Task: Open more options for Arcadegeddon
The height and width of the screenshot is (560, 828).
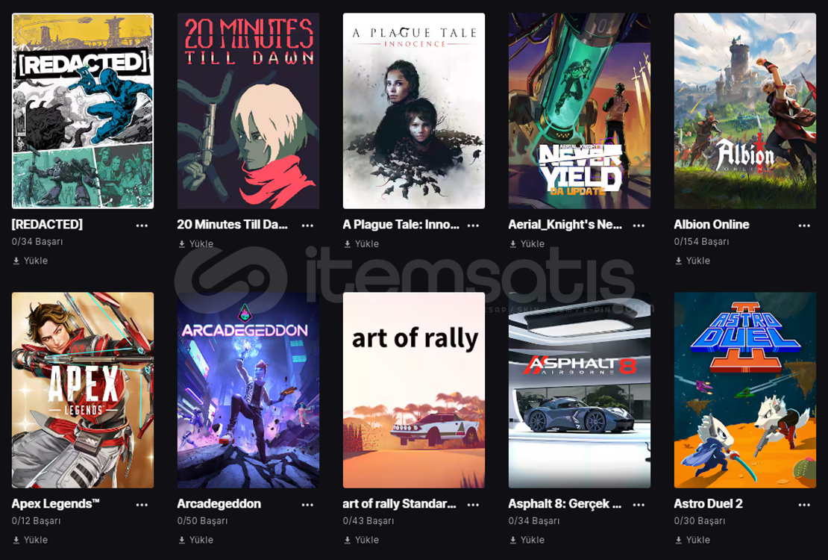Action: pyautogui.click(x=307, y=505)
